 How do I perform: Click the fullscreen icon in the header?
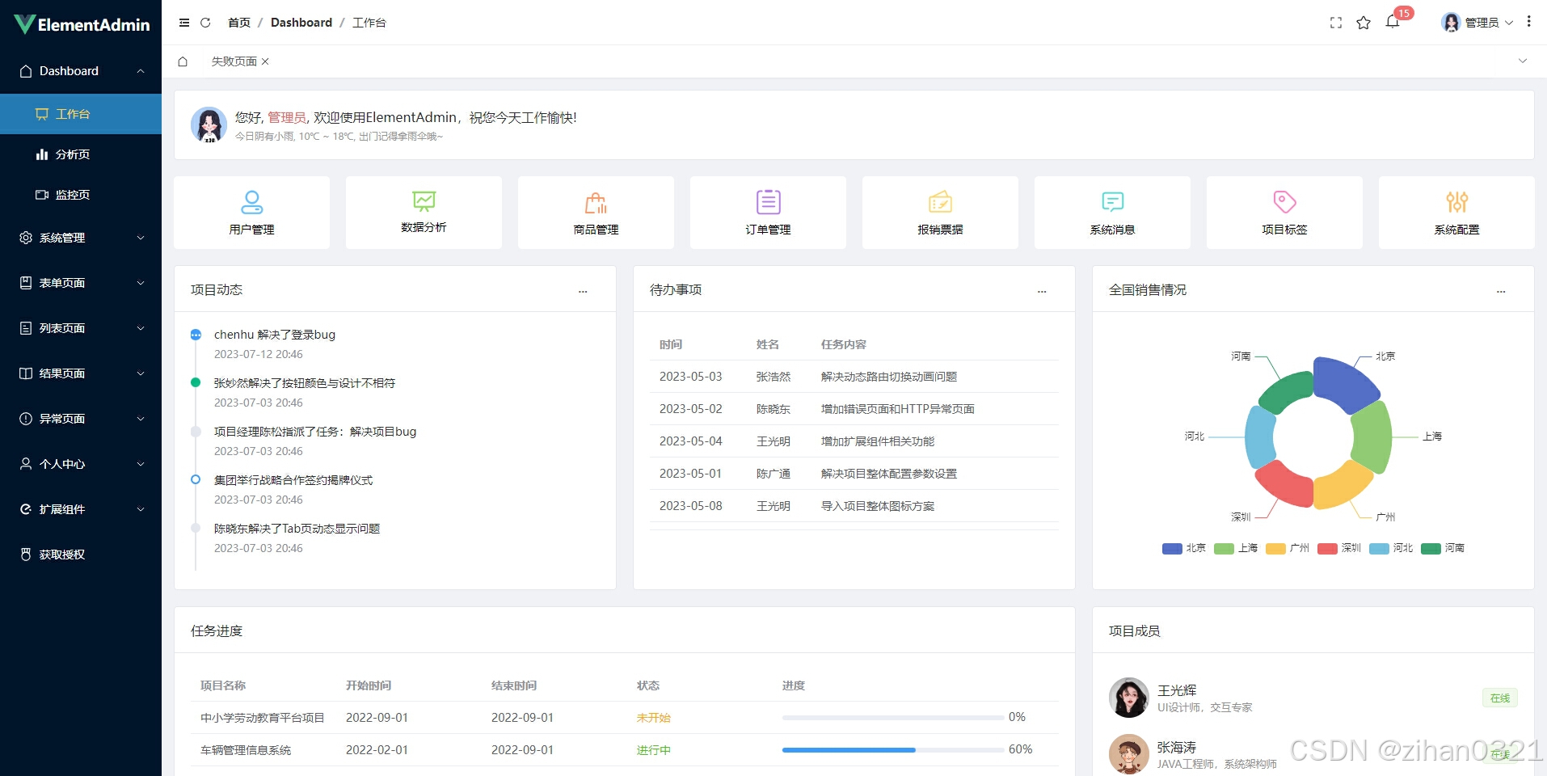click(x=1335, y=22)
